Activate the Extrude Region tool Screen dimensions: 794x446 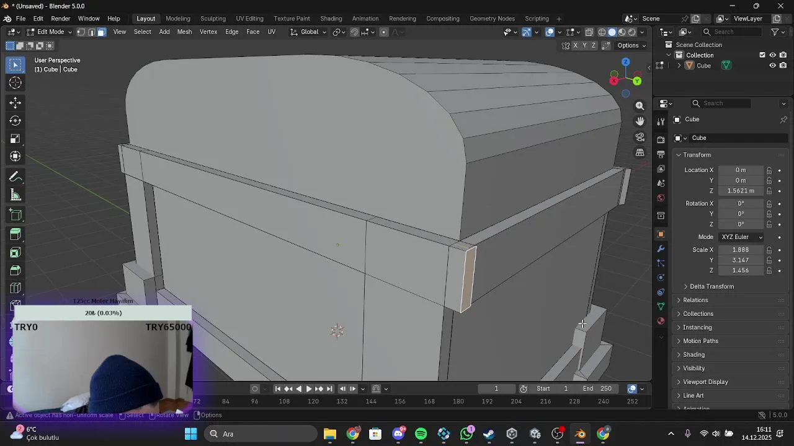point(16,235)
